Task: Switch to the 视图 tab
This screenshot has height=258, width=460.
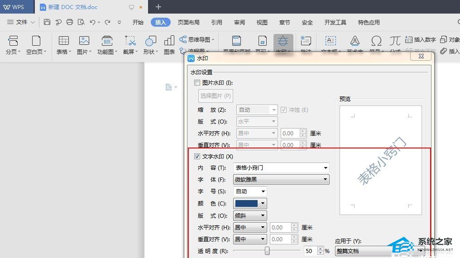Action: 262,22
